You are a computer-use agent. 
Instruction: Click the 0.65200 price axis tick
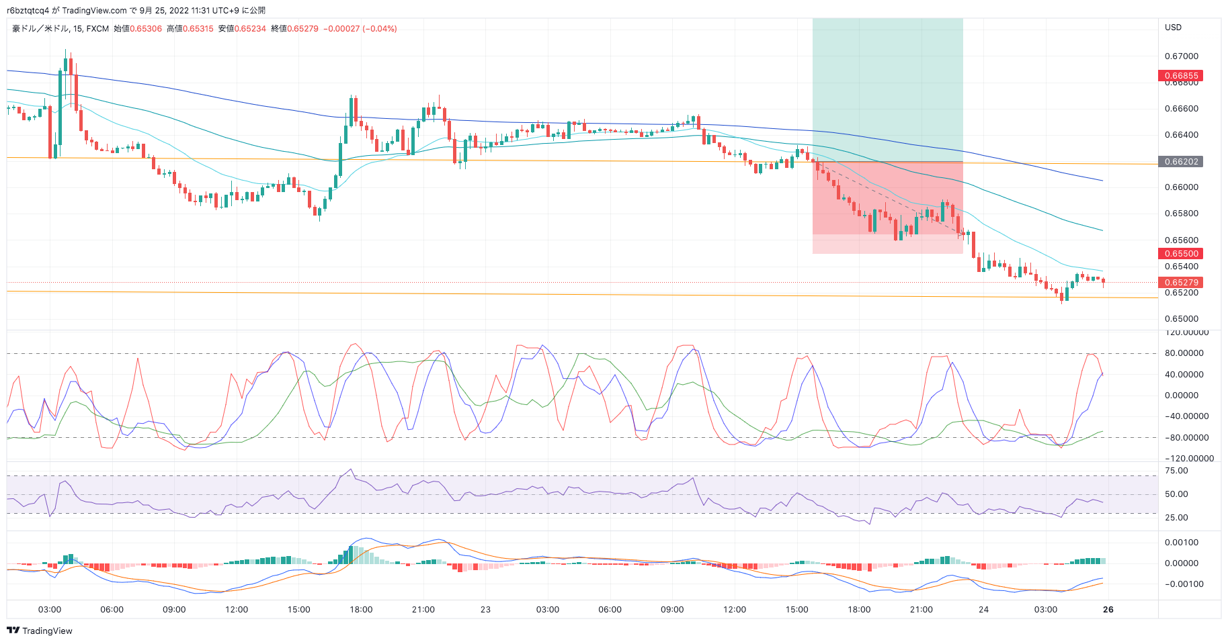tap(1181, 293)
